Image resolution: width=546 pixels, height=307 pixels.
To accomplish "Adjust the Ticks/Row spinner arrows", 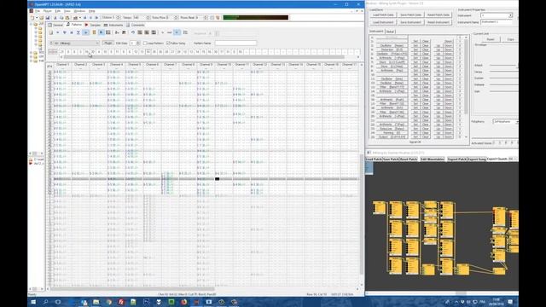I will click(176, 17).
